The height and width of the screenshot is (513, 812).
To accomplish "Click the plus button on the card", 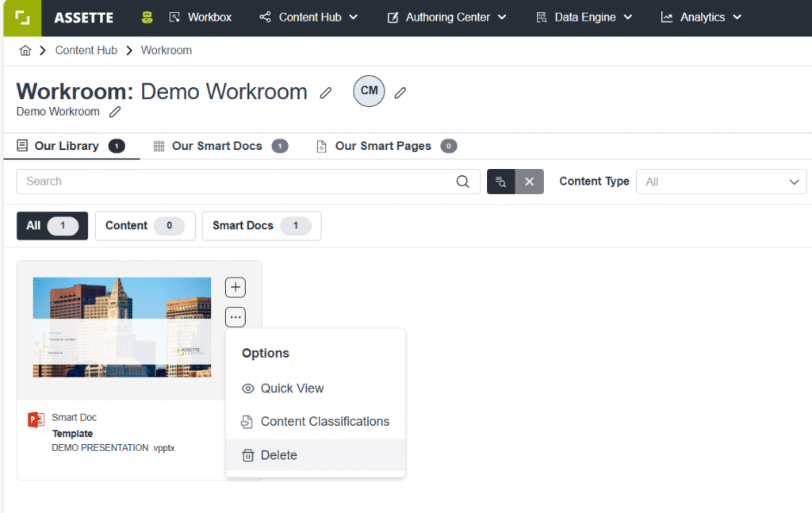I will [x=236, y=287].
